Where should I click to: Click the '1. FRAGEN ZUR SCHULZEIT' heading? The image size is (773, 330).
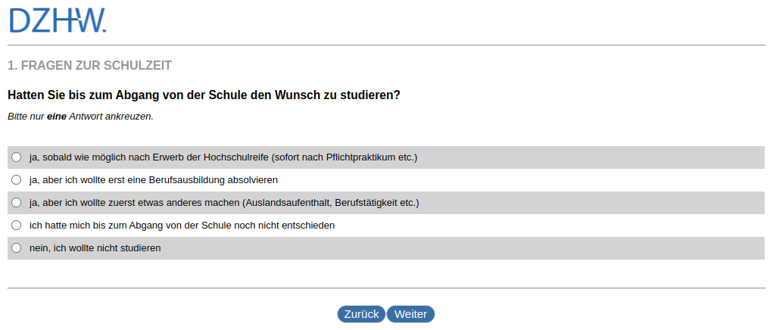tap(89, 66)
